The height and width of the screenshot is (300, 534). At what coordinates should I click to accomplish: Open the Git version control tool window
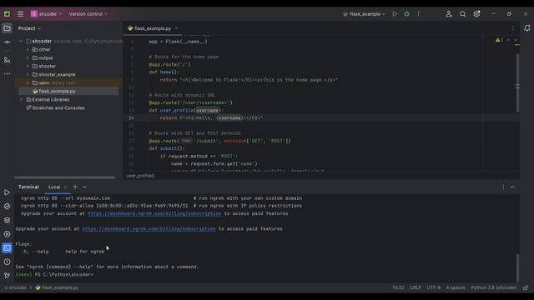click(7, 276)
